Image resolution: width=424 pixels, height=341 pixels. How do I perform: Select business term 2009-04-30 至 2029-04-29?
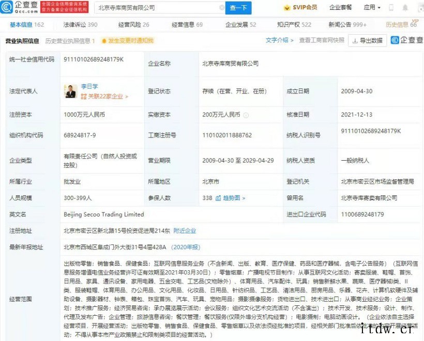[238, 161]
